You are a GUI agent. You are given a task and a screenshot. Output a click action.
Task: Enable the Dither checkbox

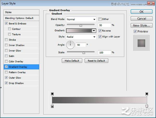[100, 19]
